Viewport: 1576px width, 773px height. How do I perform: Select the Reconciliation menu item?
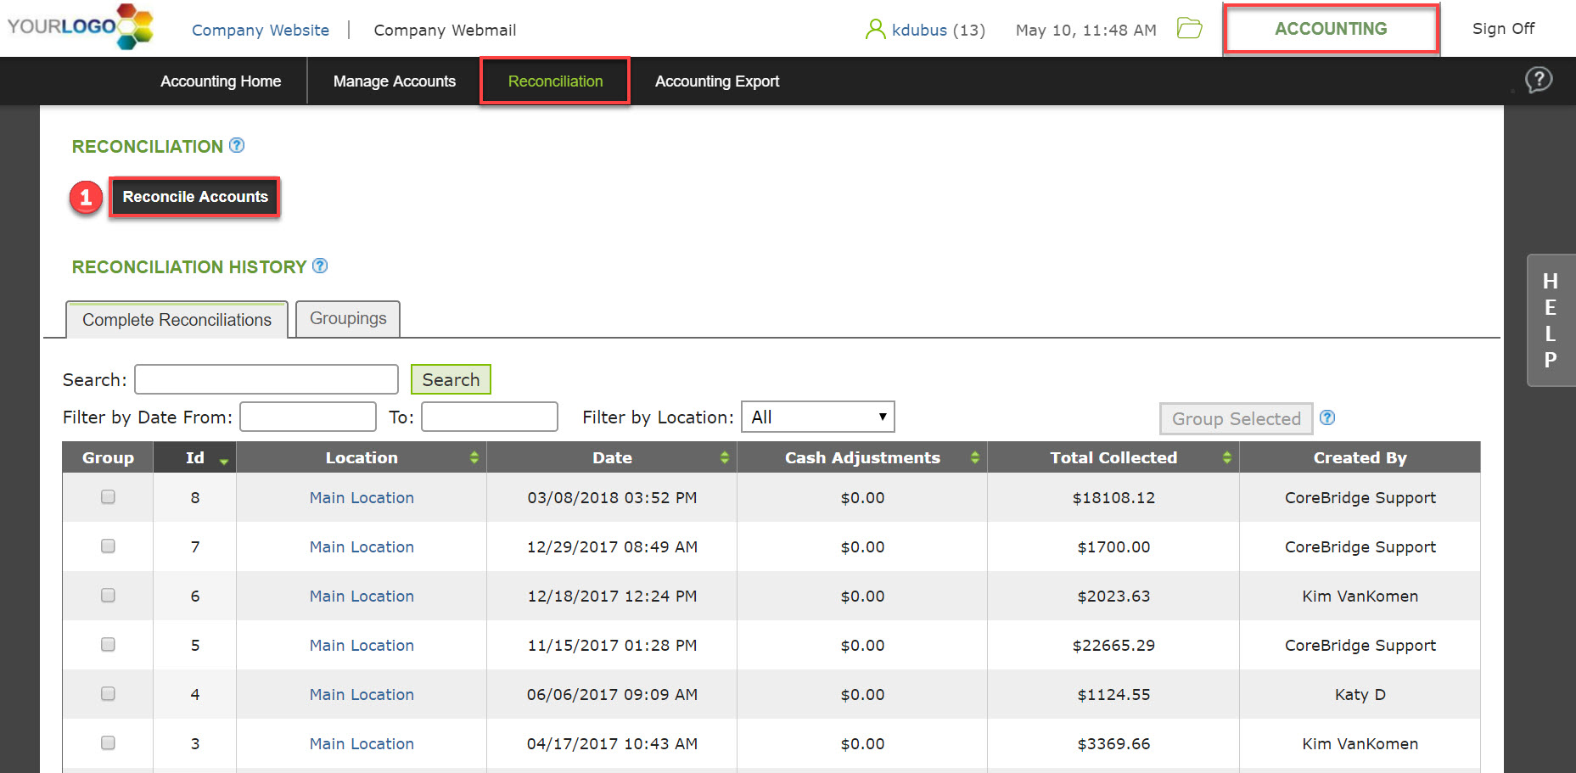[x=555, y=81]
